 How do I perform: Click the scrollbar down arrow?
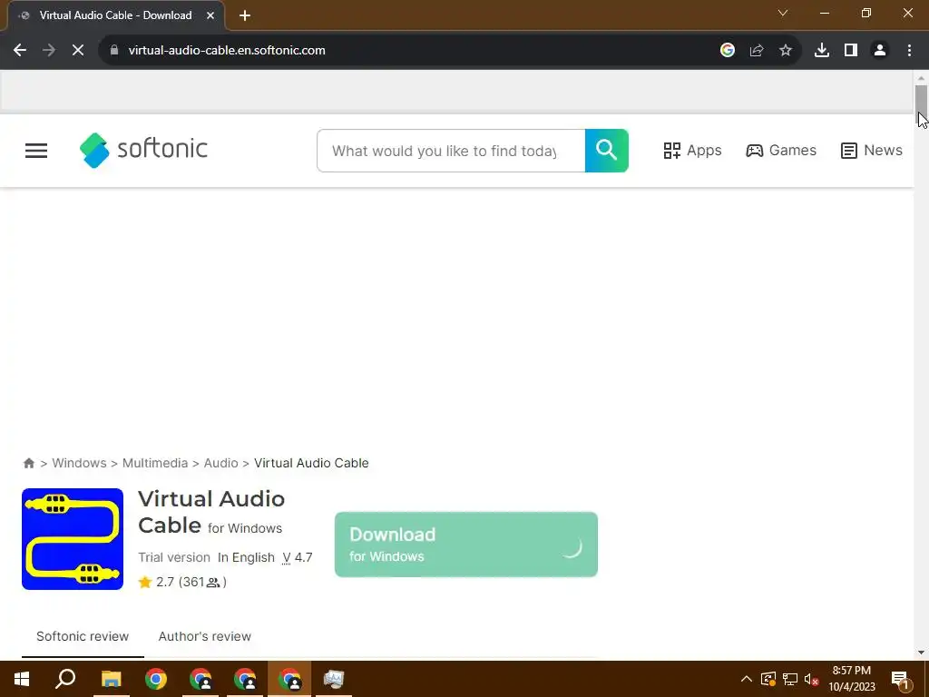[x=921, y=653]
